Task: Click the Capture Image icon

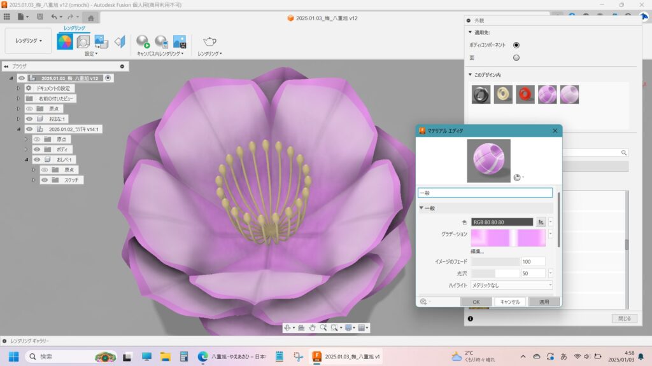Action: [180, 42]
